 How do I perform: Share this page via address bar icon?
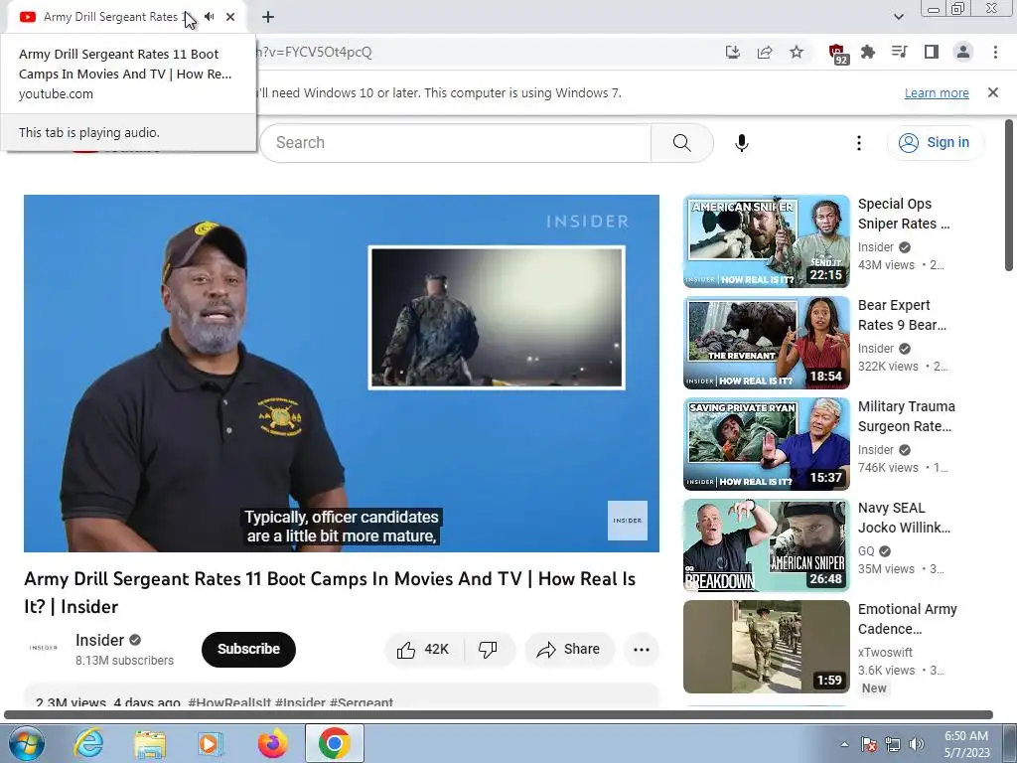765,52
